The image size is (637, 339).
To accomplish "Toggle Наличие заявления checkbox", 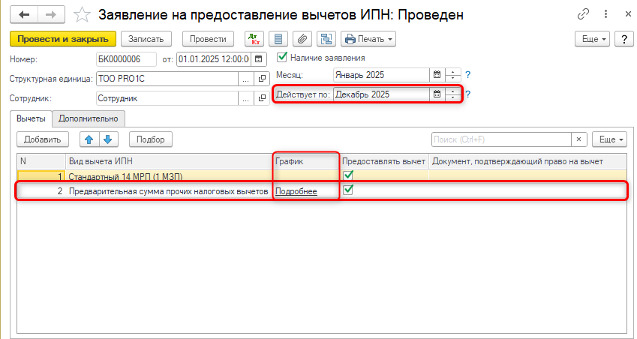I will [x=282, y=57].
